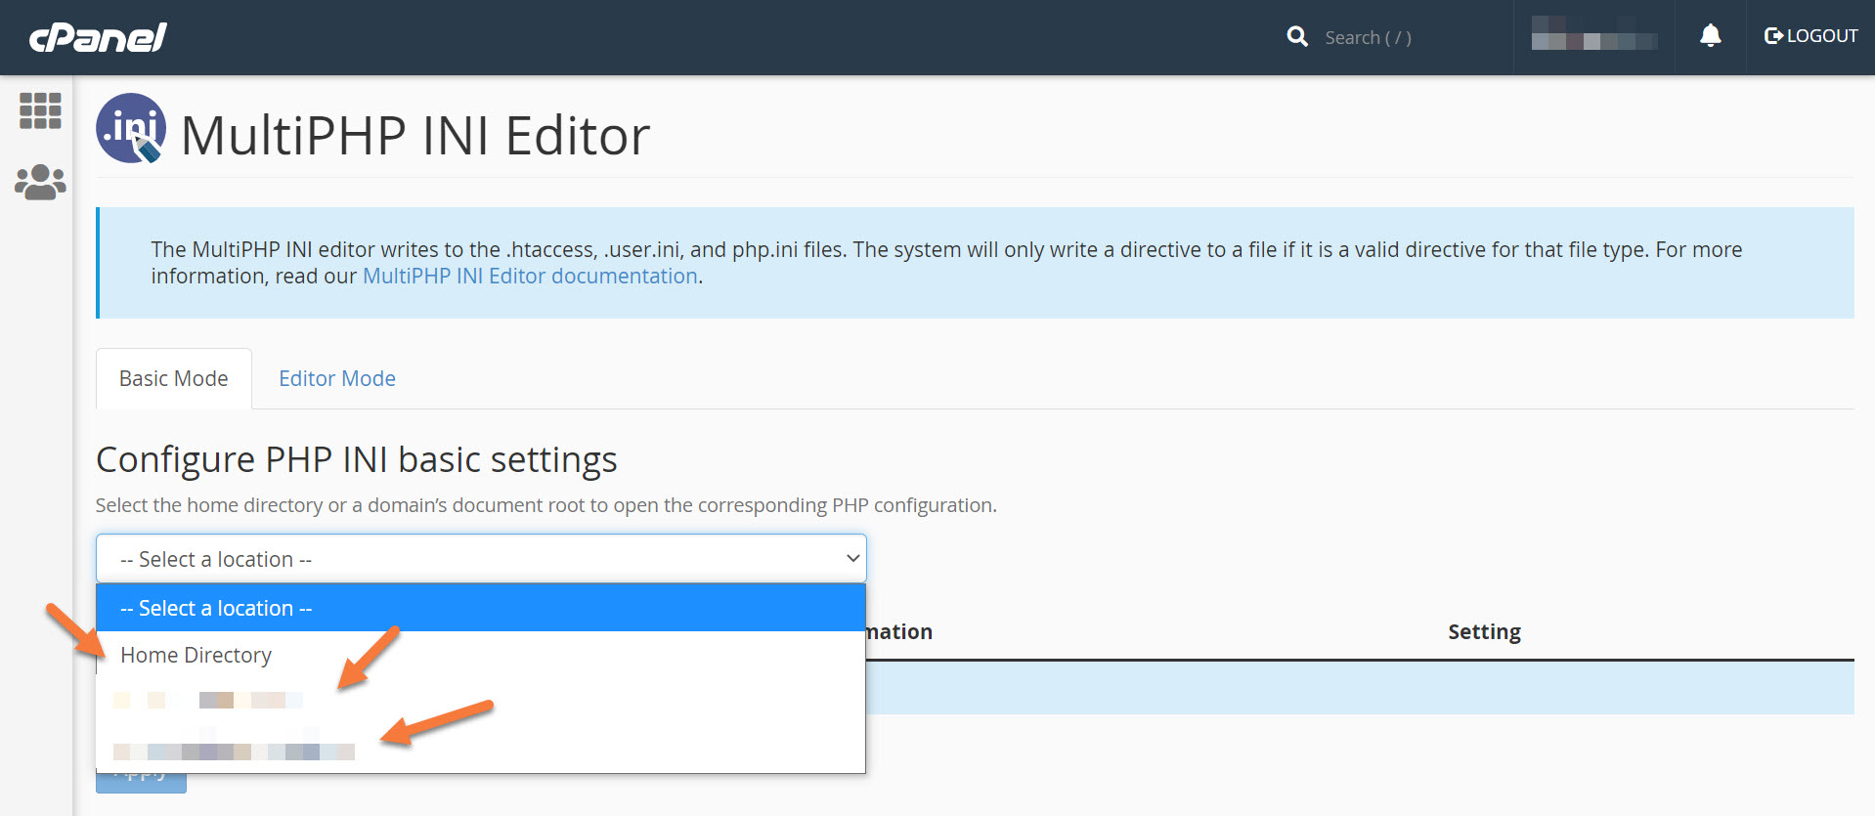Open the Tools grid icon in sidebar

40,110
